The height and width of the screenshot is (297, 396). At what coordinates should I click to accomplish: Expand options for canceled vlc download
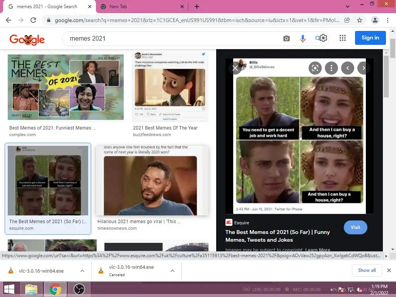[x=172, y=271]
